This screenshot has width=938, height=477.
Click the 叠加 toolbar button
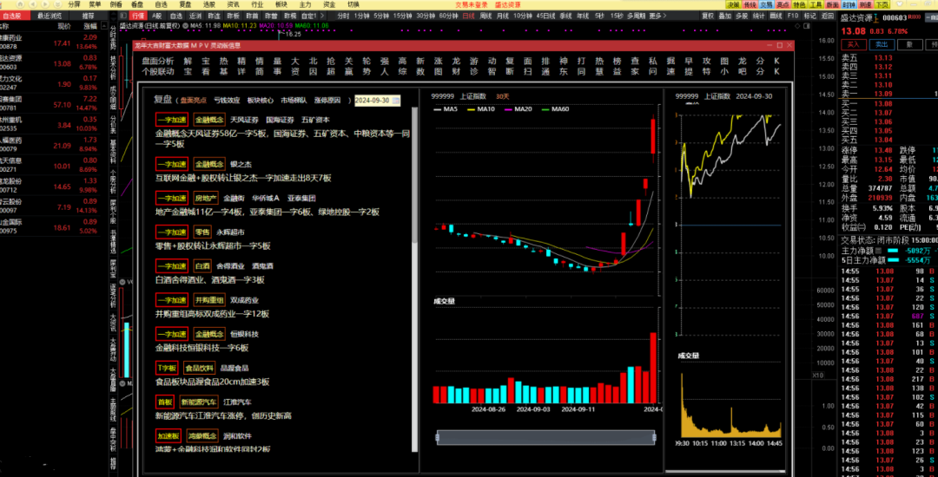(x=724, y=16)
